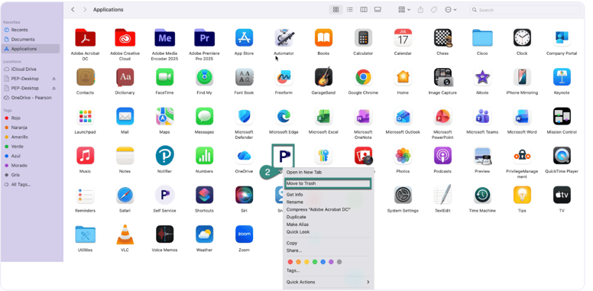Switch to icon view

point(335,10)
